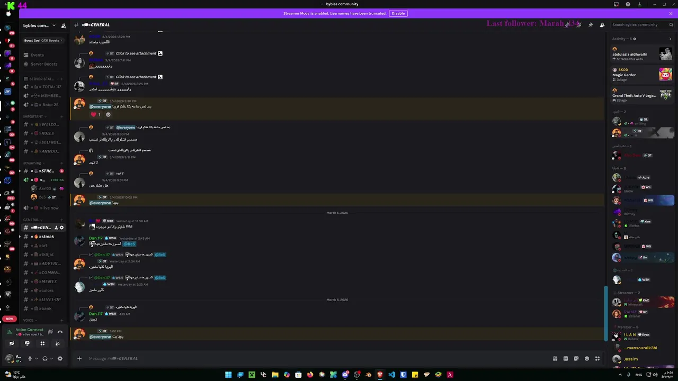Click the NEW servers badge

click(x=10, y=319)
